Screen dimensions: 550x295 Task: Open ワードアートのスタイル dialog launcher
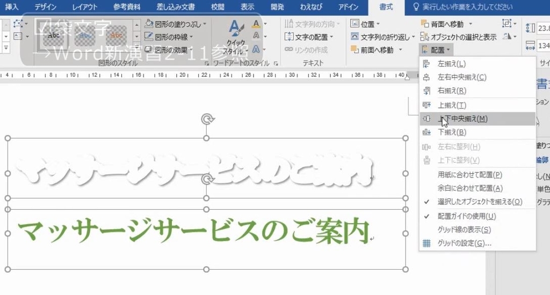click(x=277, y=63)
